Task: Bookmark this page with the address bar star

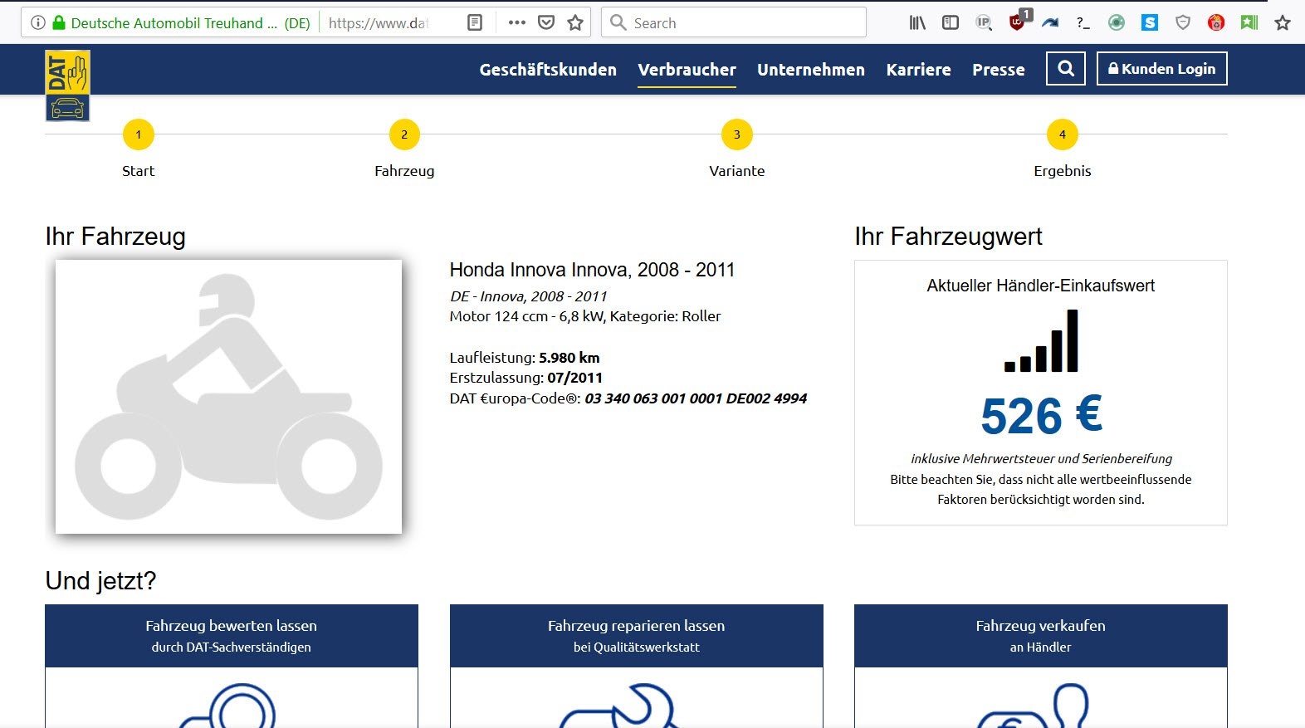Action: pos(575,22)
